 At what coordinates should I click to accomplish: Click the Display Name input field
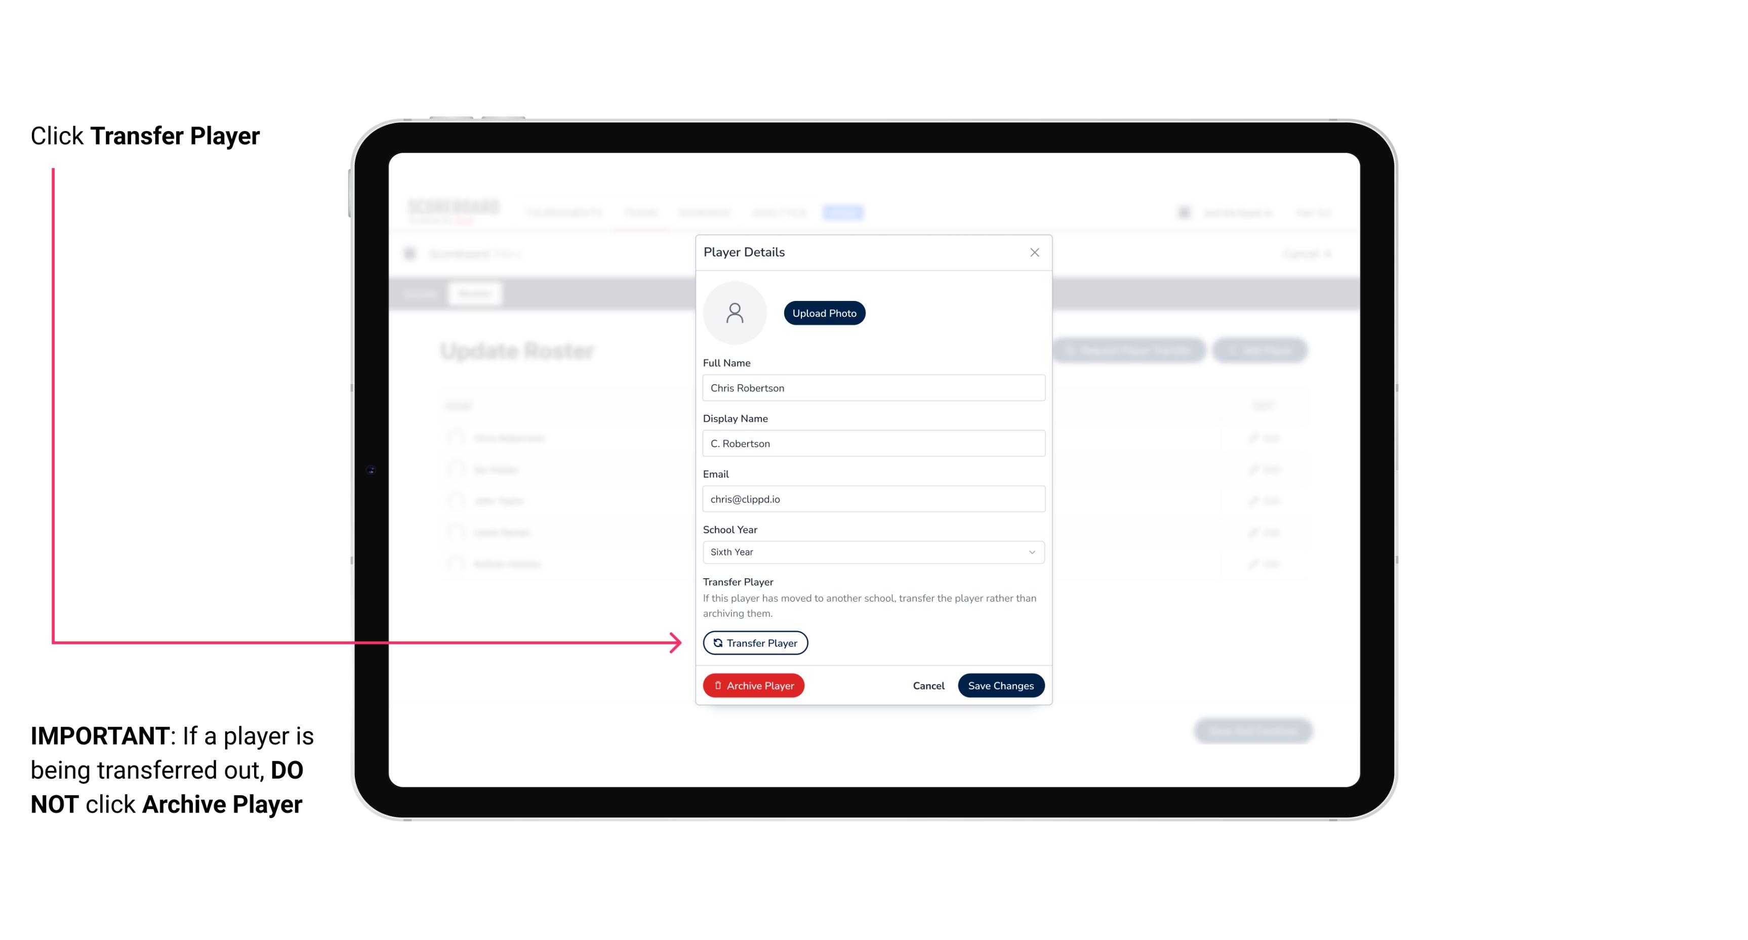(x=872, y=442)
